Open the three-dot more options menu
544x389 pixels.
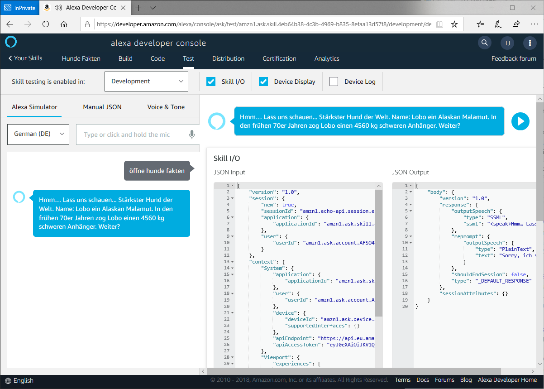pyautogui.click(x=530, y=43)
